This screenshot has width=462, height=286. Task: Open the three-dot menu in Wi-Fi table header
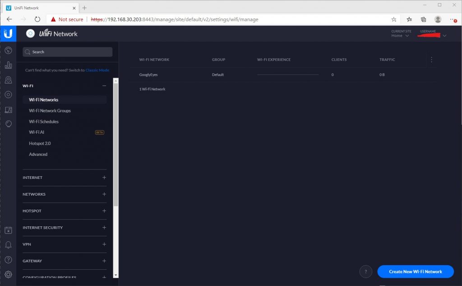pos(431,59)
